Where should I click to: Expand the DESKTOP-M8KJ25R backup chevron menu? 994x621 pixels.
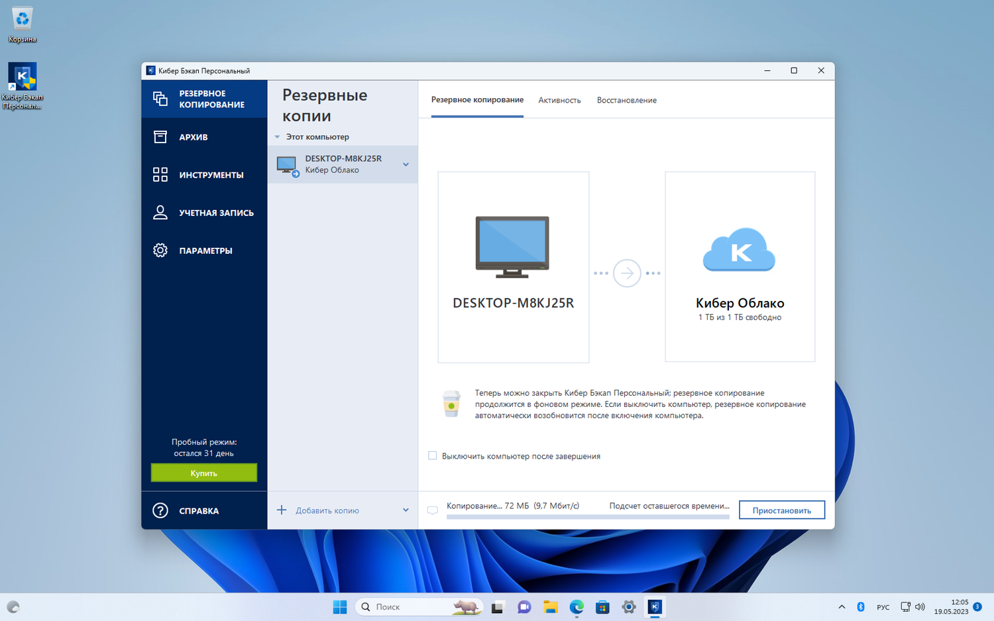click(x=406, y=164)
